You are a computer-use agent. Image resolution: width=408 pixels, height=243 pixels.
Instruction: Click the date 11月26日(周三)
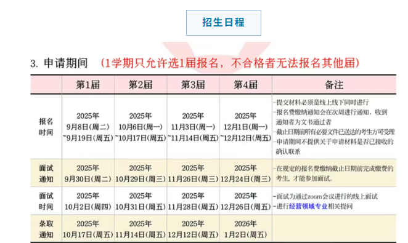click(193, 179)
